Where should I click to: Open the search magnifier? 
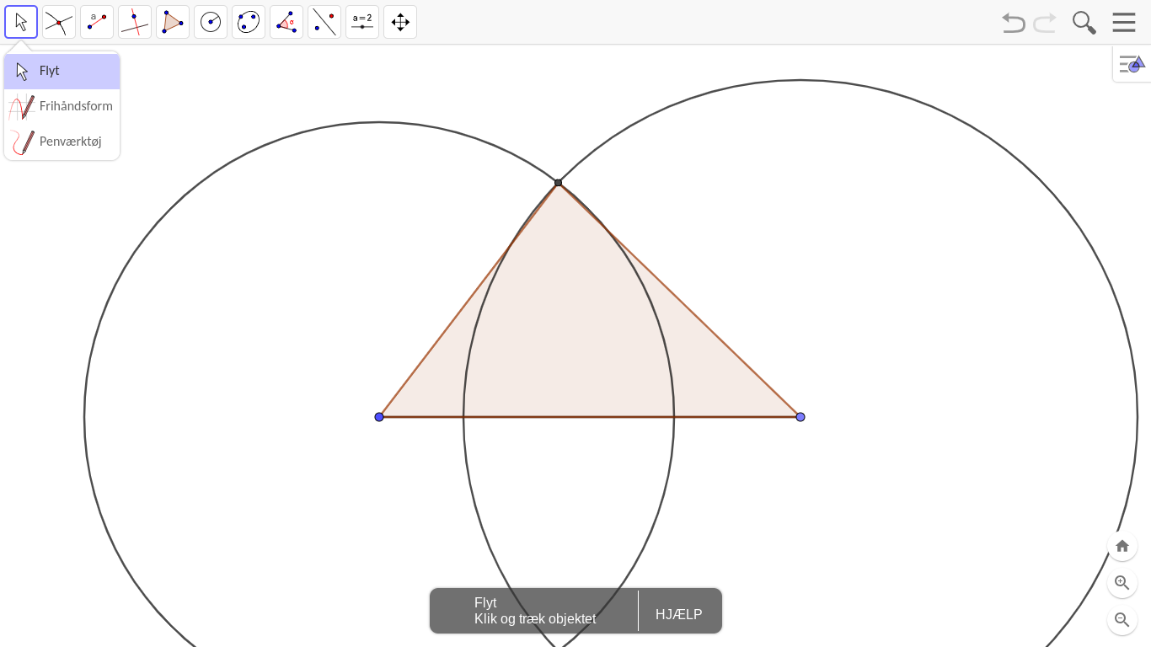pyautogui.click(x=1084, y=23)
